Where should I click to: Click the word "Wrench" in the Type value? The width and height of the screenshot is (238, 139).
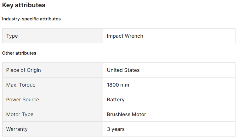134,36
